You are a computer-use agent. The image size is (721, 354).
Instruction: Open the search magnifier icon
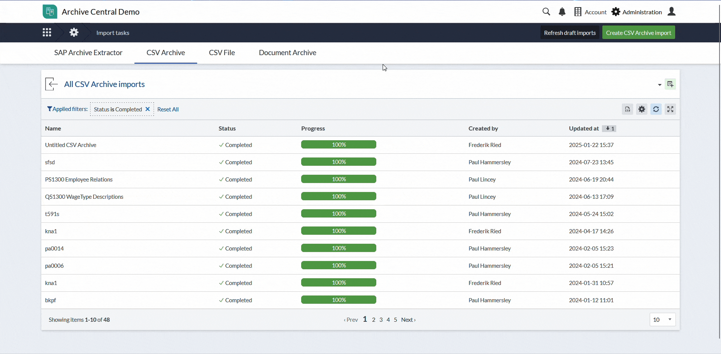coord(546,12)
